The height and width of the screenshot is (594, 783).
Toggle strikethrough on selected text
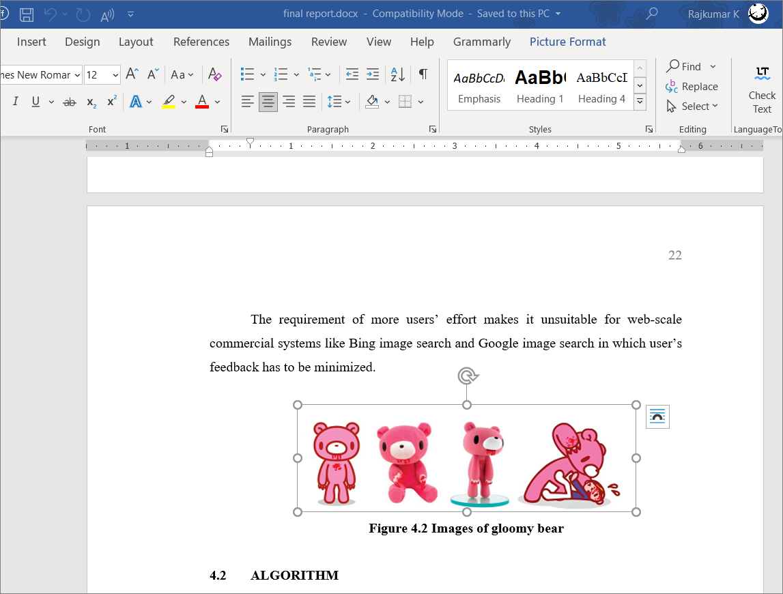69,101
